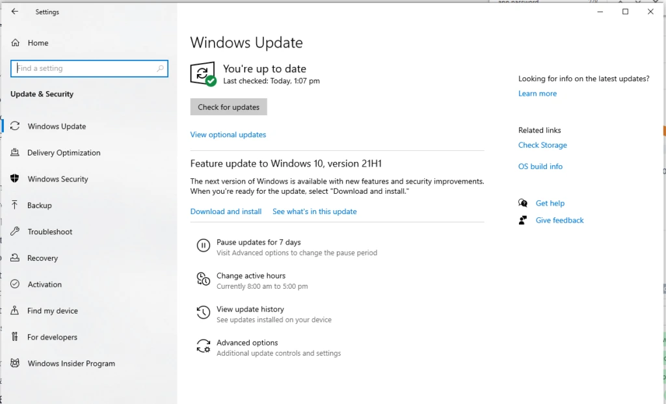Click the Windows Update sync icon in sidebar
Screen dimensions: 666x404
click(x=15, y=126)
